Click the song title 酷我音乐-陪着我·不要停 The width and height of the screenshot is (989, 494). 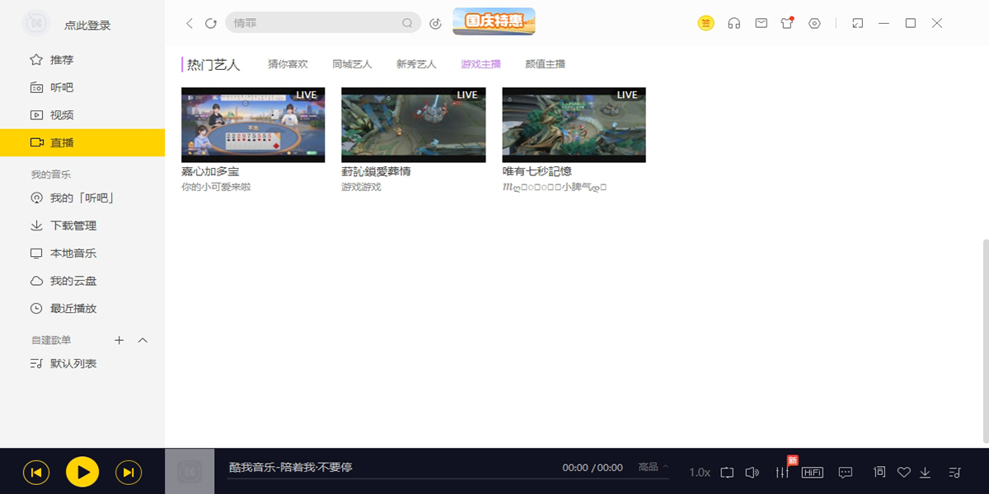[x=290, y=468]
